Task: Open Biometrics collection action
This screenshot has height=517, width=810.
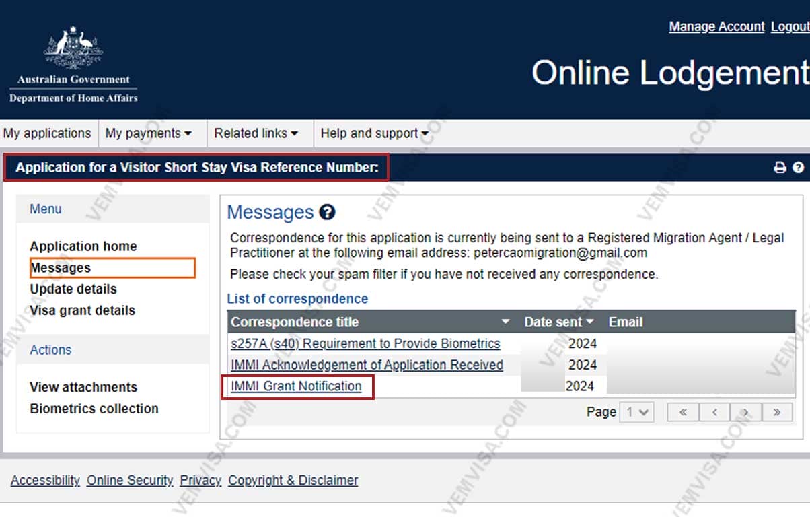Action: coord(94,409)
